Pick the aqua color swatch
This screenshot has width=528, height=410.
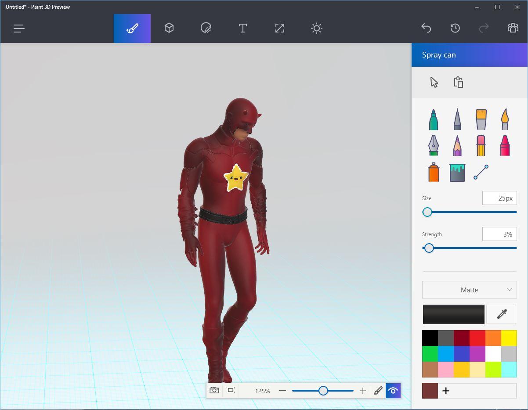tap(509, 370)
